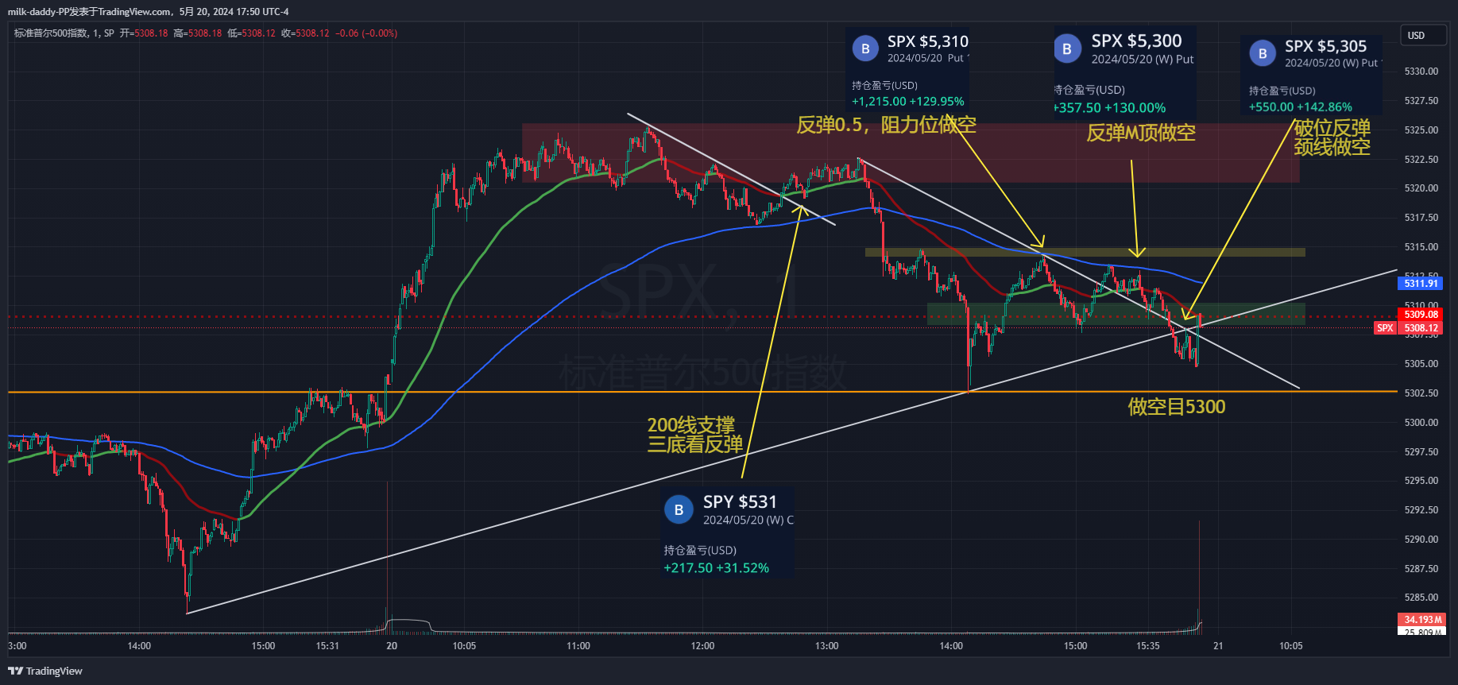Click the B icon on SPY $531 card

click(679, 509)
